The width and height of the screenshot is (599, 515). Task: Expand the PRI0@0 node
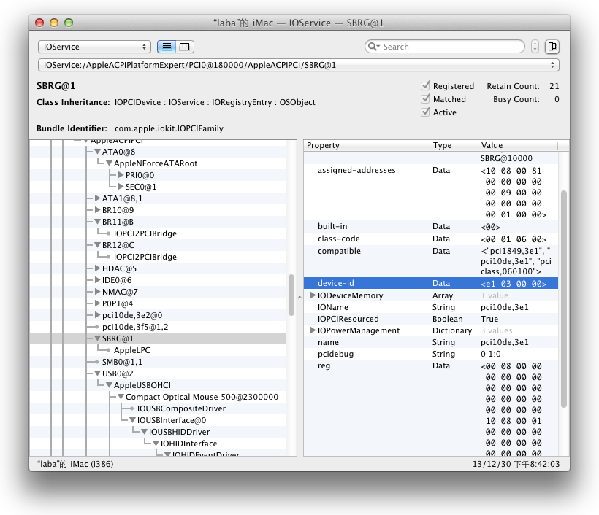pos(121,175)
